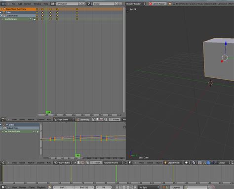Click the Filters button in Dope Sheet header
234x189 pixels.
115,119
